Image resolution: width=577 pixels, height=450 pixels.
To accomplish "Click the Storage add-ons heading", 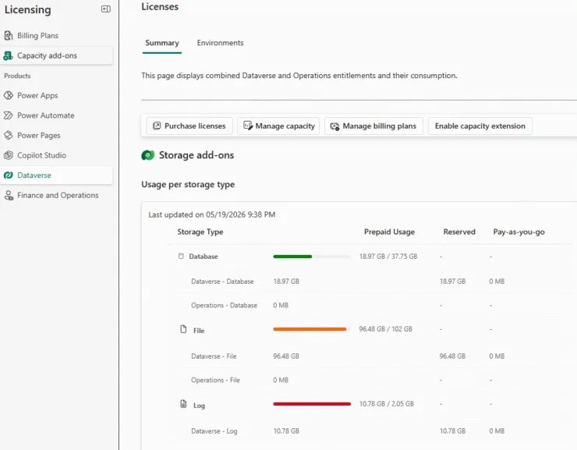I will (196, 155).
